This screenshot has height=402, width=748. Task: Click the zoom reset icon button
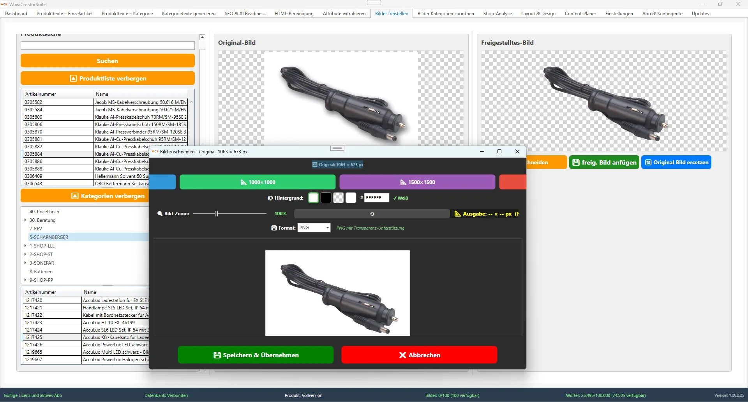tap(372, 214)
